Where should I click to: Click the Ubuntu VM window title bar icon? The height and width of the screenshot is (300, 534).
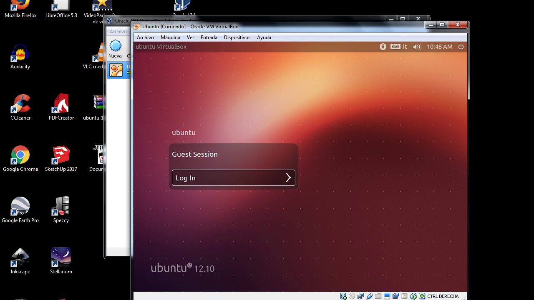137,27
